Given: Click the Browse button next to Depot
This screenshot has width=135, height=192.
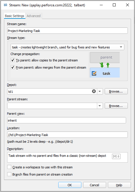Looking at the screenshot, I should pyautogui.click(x=116, y=91).
